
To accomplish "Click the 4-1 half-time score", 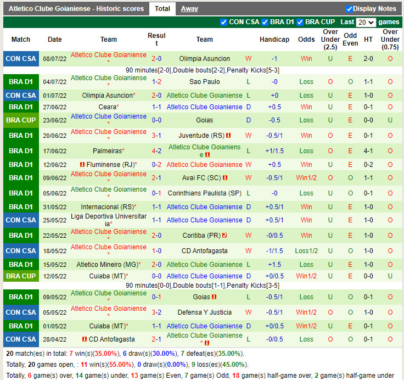I will (x=368, y=151).
